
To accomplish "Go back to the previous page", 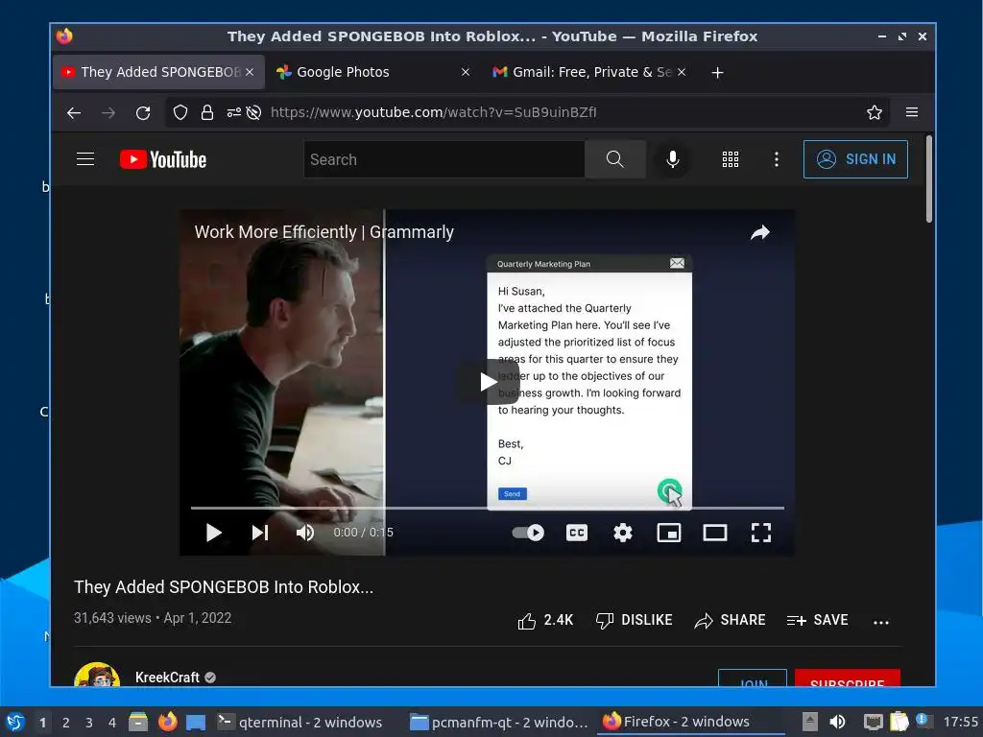I will tap(74, 113).
